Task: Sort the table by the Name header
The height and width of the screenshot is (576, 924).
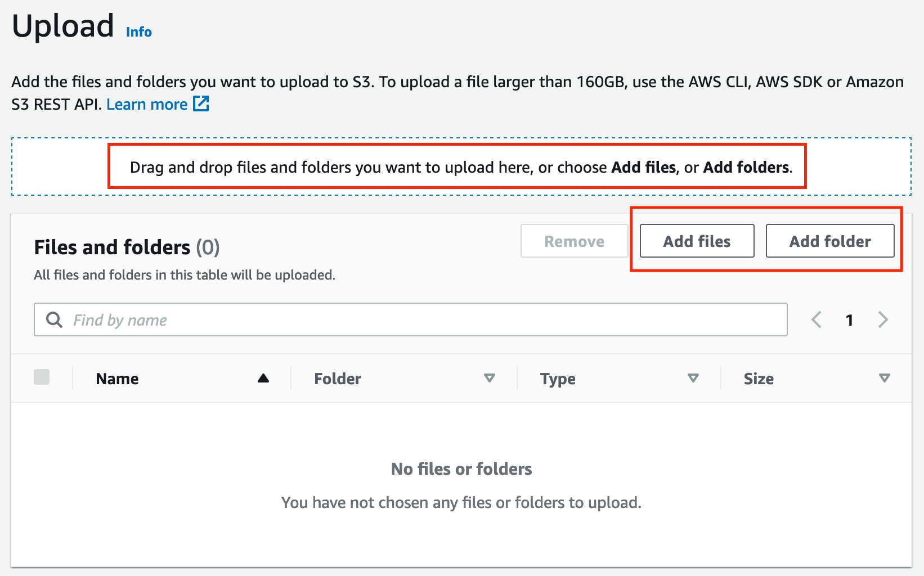Action: [117, 379]
